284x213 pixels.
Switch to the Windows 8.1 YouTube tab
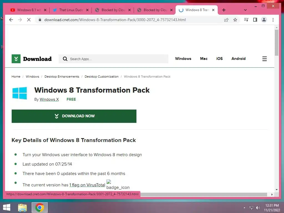coord(28,10)
